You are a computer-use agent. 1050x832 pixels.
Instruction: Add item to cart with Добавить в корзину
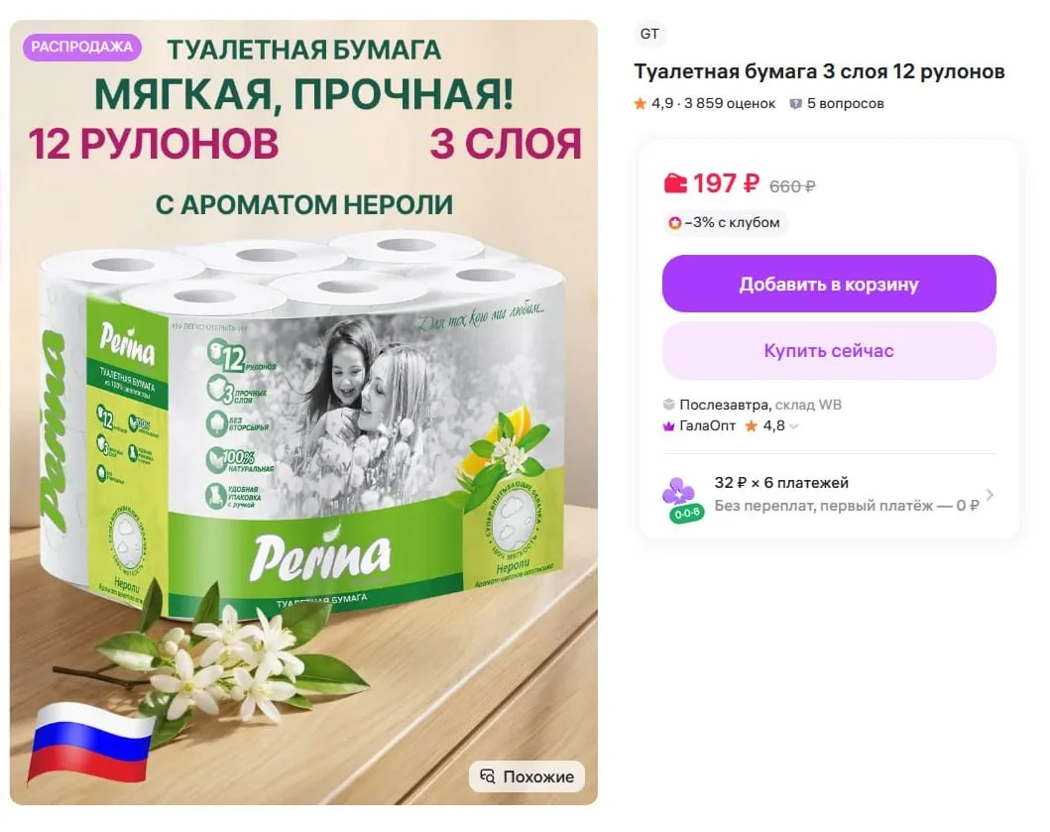[x=829, y=284]
